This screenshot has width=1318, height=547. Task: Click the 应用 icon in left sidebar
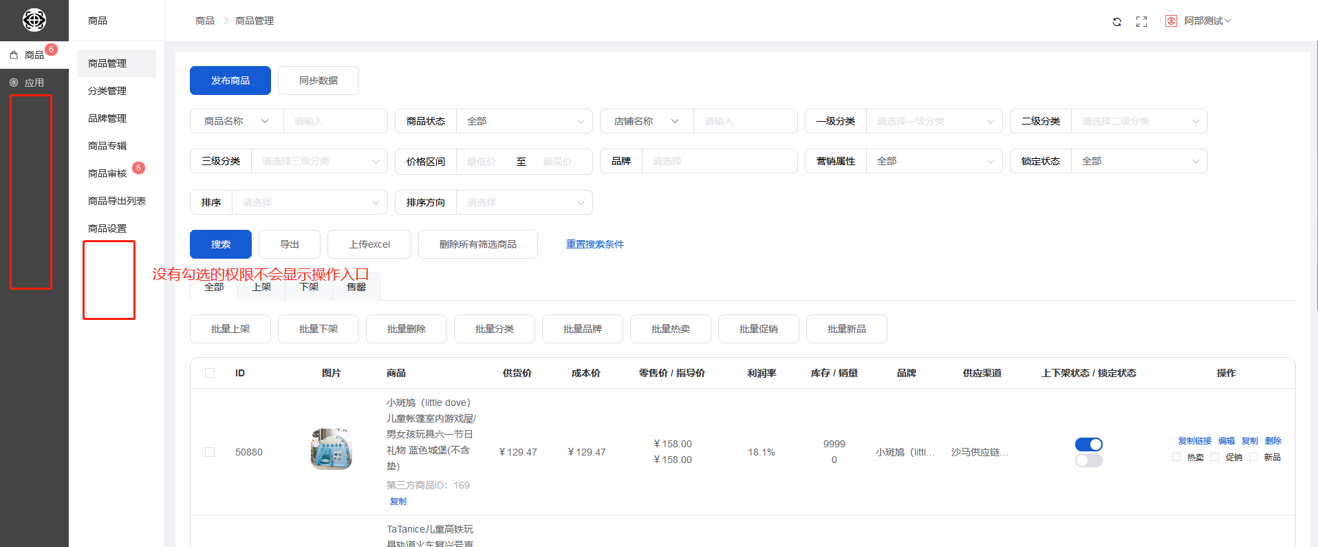coord(14,83)
